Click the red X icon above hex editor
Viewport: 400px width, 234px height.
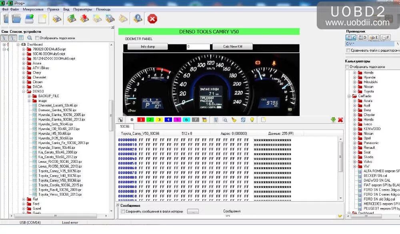pyautogui.click(x=340, y=120)
